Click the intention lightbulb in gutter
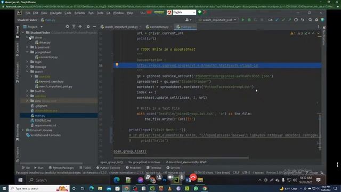The height and width of the screenshot is (192, 341). tap(117, 65)
